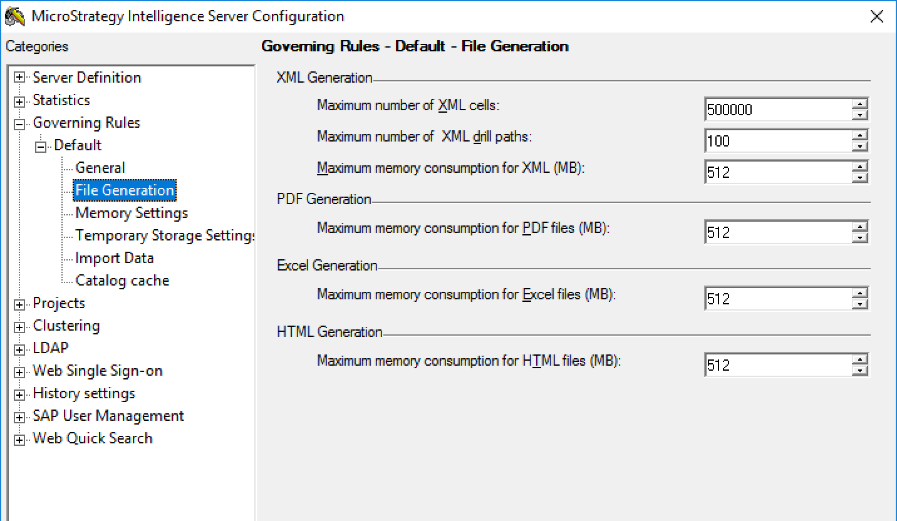Expand the SAP User Management node

pyautogui.click(x=19, y=416)
